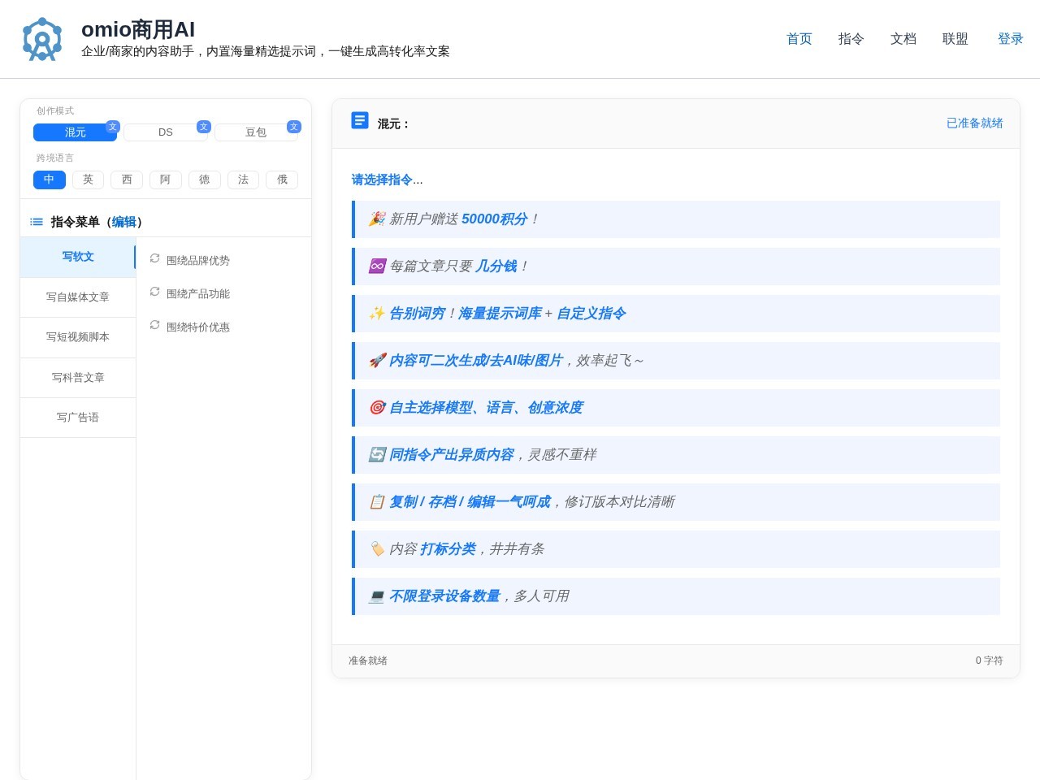Click refresh icon beside 围绕特价优惠
This screenshot has width=1040, height=780.
pos(154,325)
